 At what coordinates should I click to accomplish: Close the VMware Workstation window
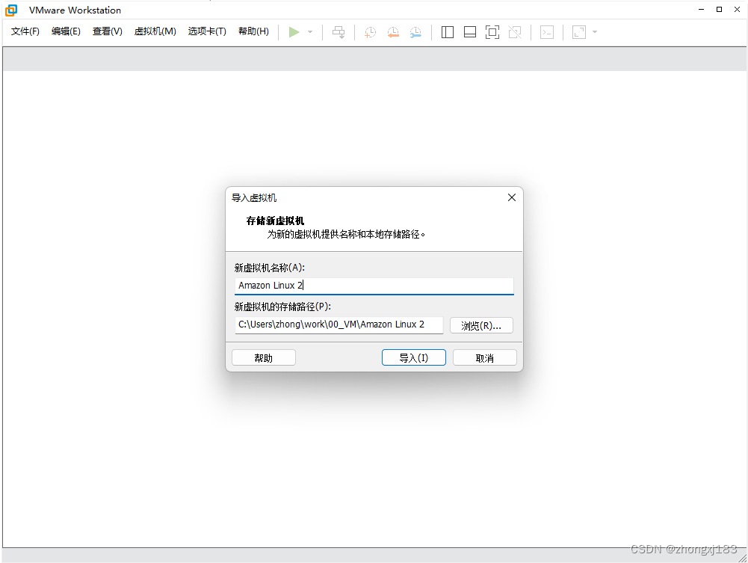[737, 10]
